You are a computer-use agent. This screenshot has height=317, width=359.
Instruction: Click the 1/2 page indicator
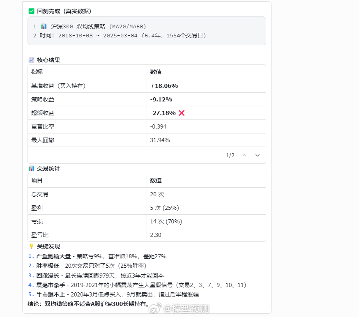tap(230, 155)
